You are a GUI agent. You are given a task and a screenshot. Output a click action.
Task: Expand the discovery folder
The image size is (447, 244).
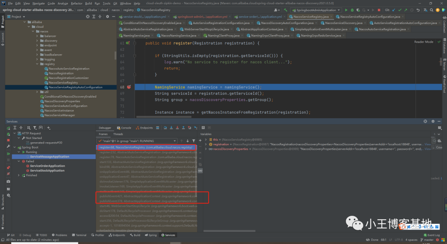[37, 41]
